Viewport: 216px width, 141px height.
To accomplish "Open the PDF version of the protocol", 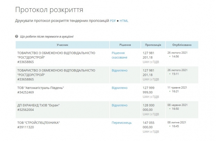I will [x=113, y=21].
